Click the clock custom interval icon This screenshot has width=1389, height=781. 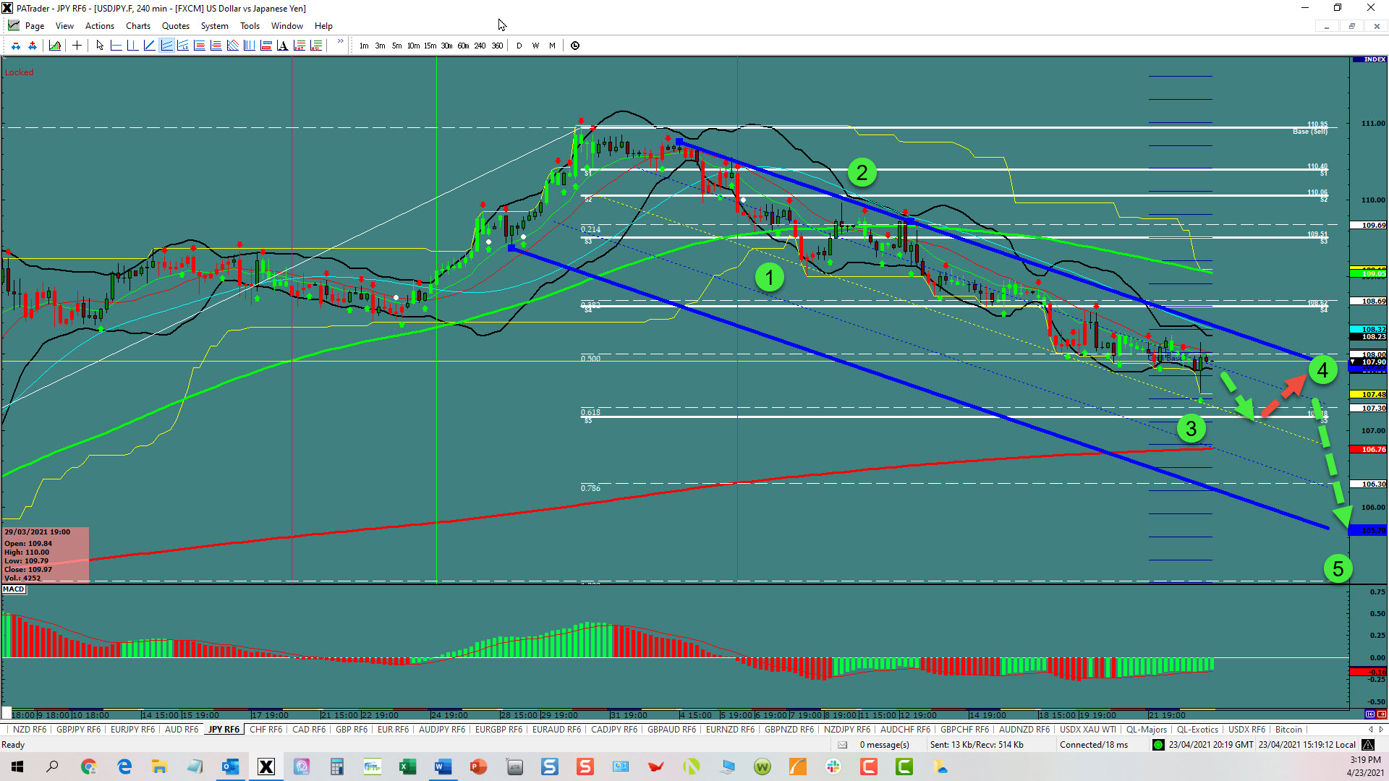click(x=575, y=46)
